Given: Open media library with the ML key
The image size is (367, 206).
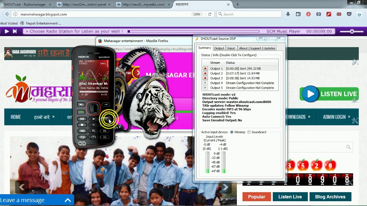Looking at the screenshot, I should (x=105, y=131).
